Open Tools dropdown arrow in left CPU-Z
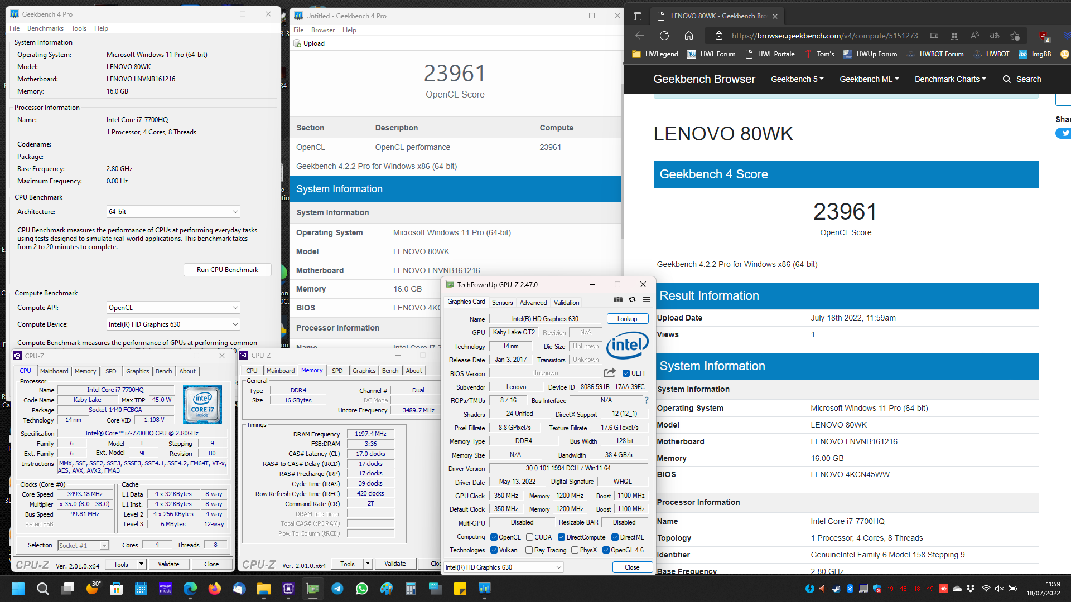Image resolution: width=1071 pixels, height=602 pixels. tap(141, 564)
